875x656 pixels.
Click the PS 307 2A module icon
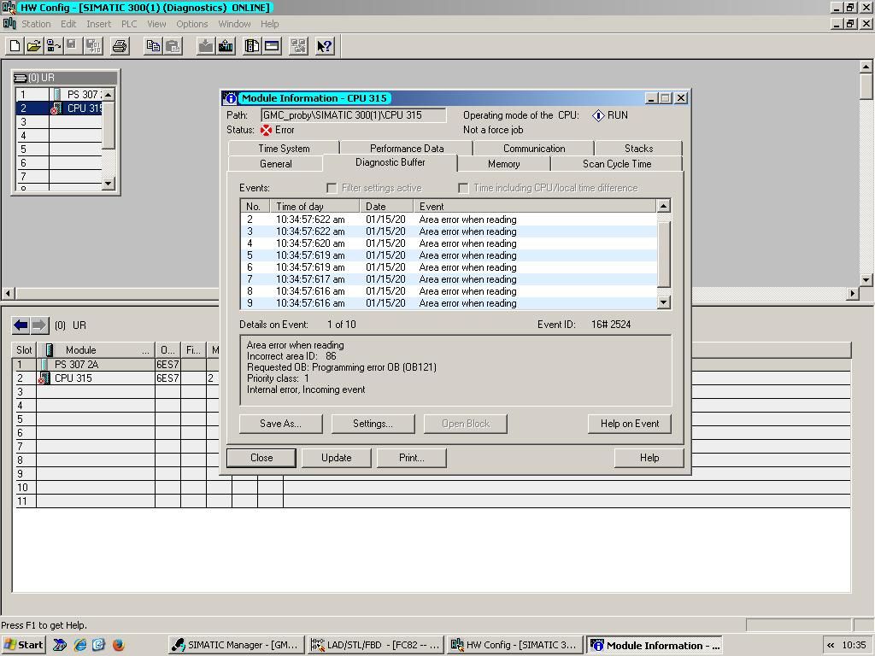44,364
